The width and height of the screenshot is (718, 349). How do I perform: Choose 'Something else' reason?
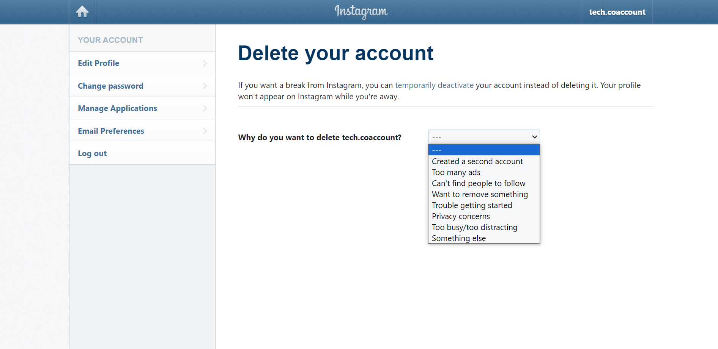click(x=484, y=238)
